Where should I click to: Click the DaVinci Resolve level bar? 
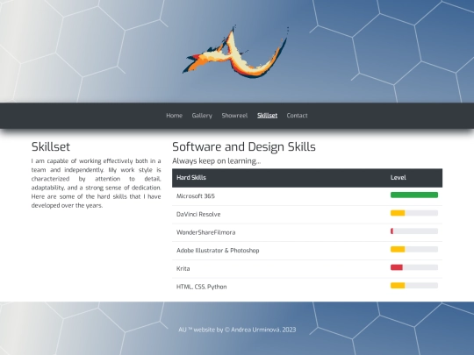[414, 213]
